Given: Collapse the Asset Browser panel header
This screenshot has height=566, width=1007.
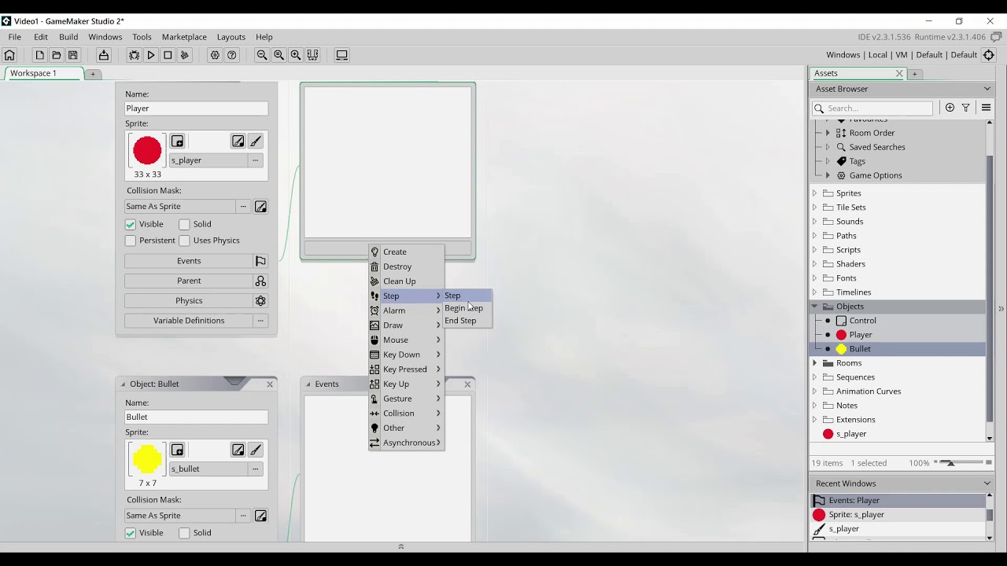Looking at the screenshot, I should pyautogui.click(x=987, y=89).
